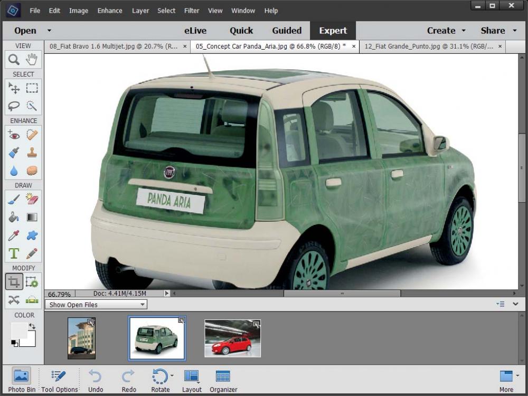Select the Color Picker eyedropper tool
Screen dimensions: 528x396
point(14,235)
